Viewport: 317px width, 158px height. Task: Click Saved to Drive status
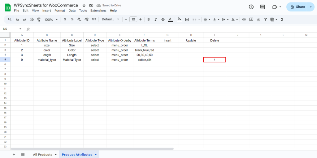(109, 5)
